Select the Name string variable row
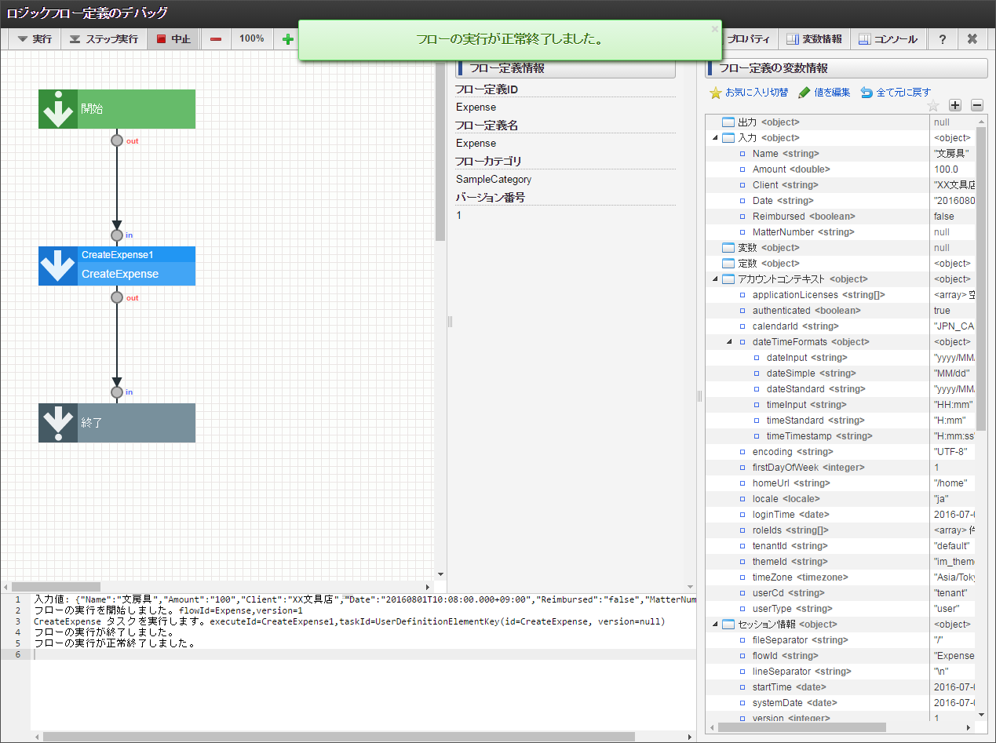The height and width of the screenshot is (743, 996). click(841, 154)
